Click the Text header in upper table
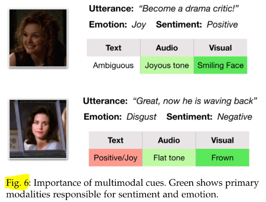Screen dimensions: 266x202 [x=113, y=48]
